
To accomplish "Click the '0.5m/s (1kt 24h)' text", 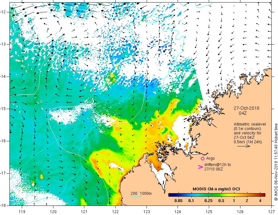I will pyautogui.click(x=248, y=142).
